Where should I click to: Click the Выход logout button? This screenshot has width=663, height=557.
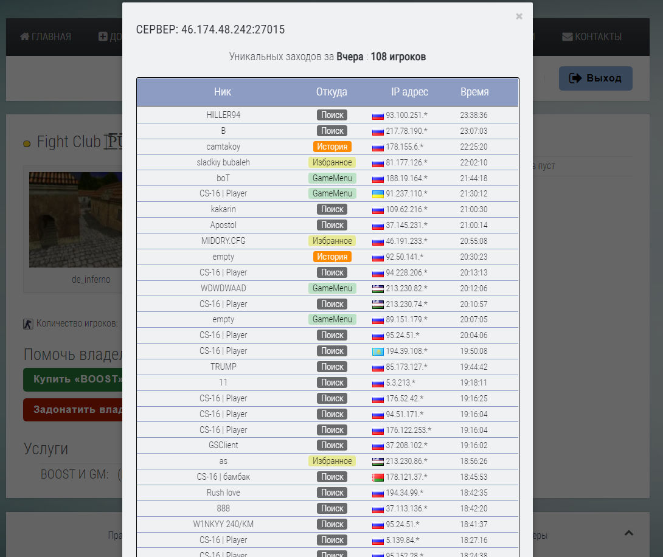(595, 78)
